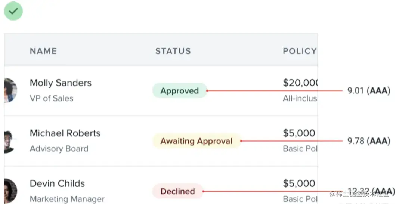This screenshot has height=204, width=396.
Task: Click the $20,000 policy amount
Action: (x=300, y=83)
